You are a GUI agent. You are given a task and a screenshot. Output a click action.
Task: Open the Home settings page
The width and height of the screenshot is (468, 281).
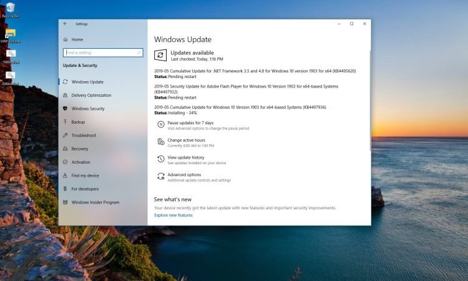tap(77, 39)
